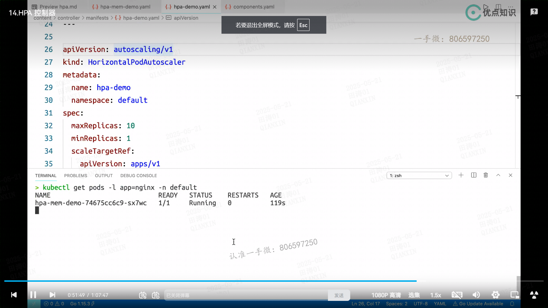Enter picture-in-picture mode
The height and width of the screenshot is (308, 548).
pos(515,295)
